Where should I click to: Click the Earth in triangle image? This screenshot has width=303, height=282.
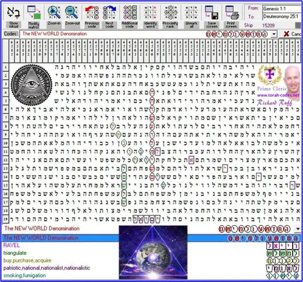(153, 253)
